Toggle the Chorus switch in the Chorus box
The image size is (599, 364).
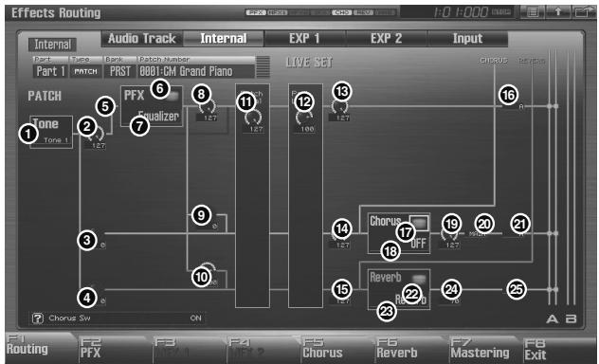(419, 223)
